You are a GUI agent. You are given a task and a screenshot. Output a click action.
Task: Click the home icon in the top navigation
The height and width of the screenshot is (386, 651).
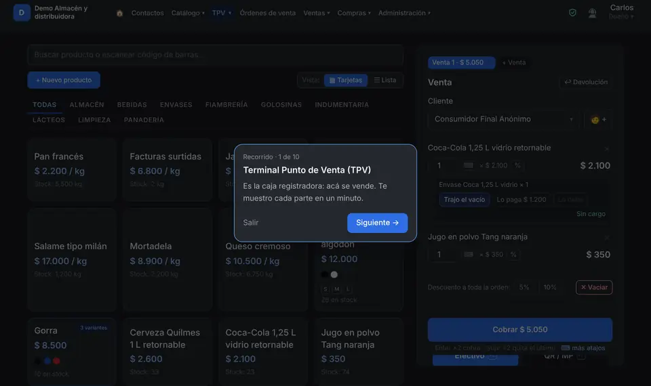(x=119, y=14)
